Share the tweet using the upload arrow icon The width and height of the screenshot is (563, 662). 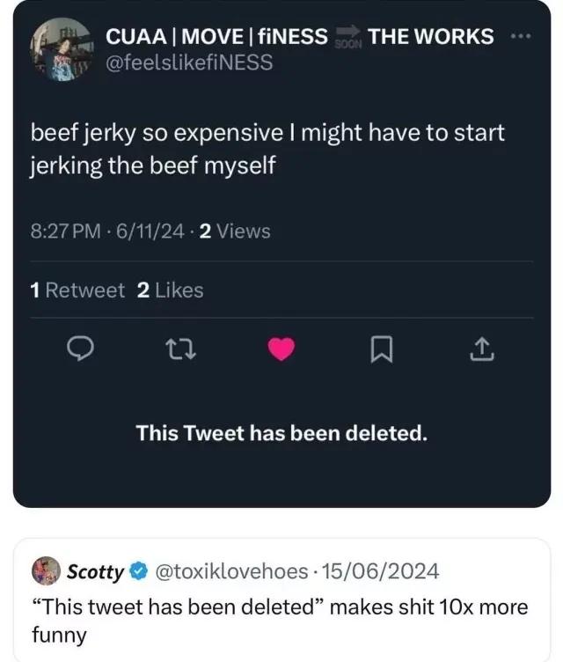(x=480, y=351)
